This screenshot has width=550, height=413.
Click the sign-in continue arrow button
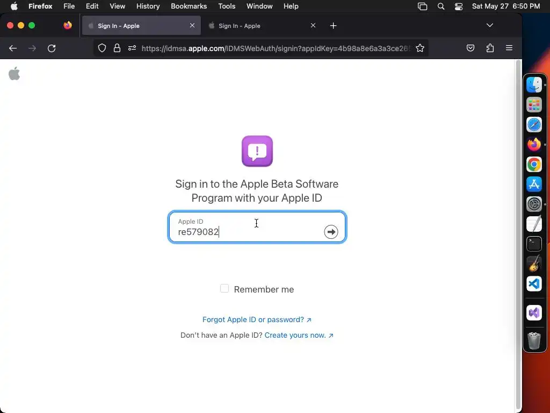(331, 232)
